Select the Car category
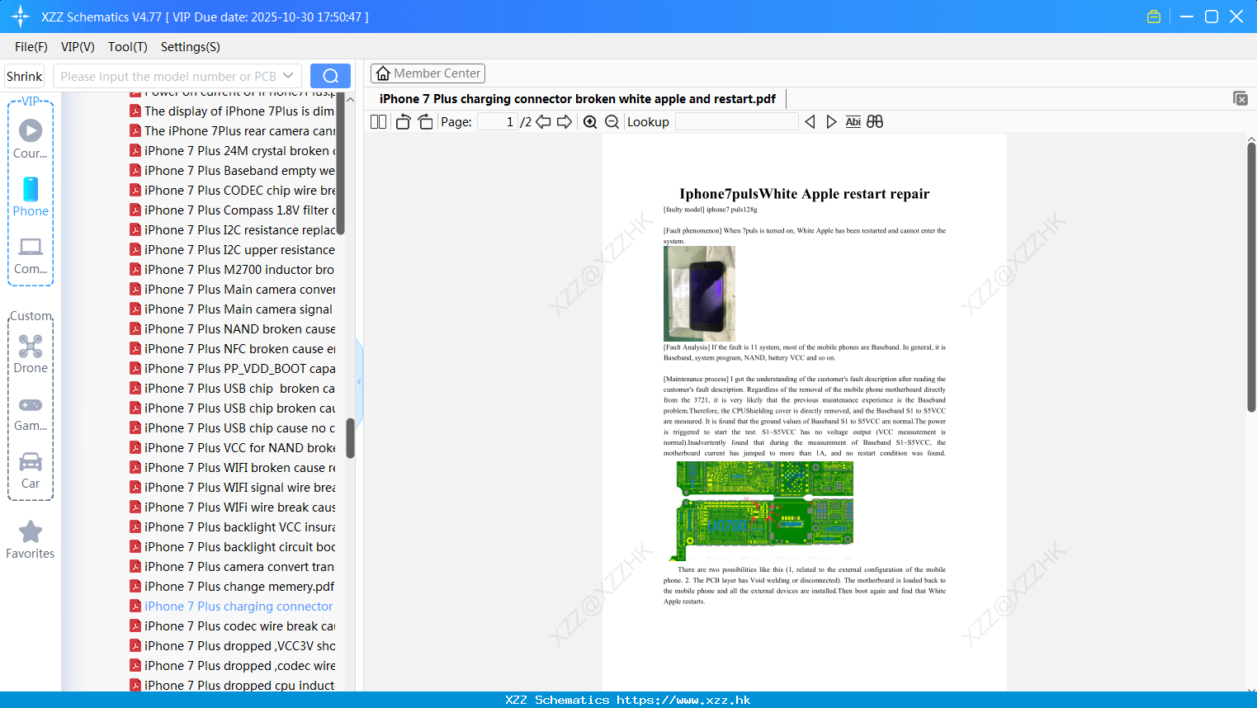Screen dimensions: 1257x708 pos(31,470)
